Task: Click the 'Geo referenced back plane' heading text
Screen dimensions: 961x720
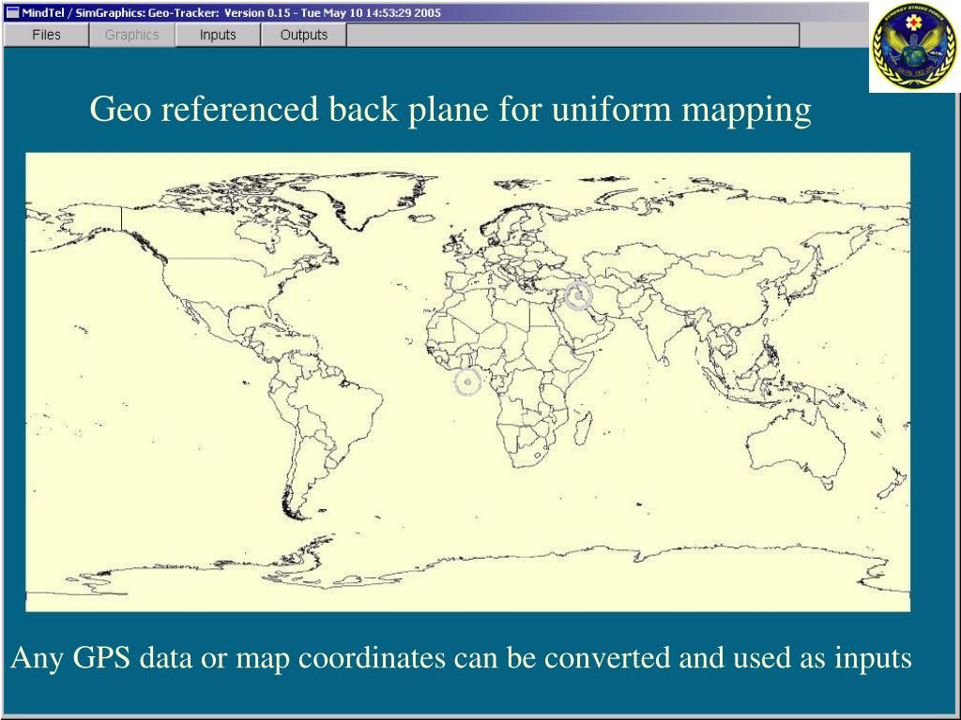Action: point(450,109)
